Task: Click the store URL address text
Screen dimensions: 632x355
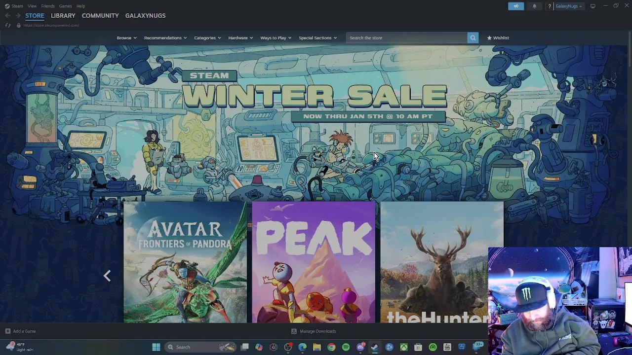Action: pyautogui.click(x=51, y=25)
